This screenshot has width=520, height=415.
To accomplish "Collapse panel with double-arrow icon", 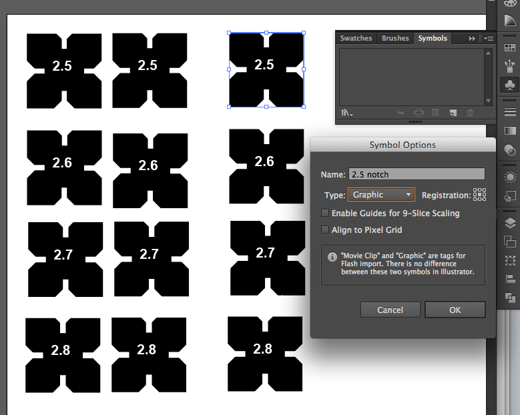I will tap(472, 39).
